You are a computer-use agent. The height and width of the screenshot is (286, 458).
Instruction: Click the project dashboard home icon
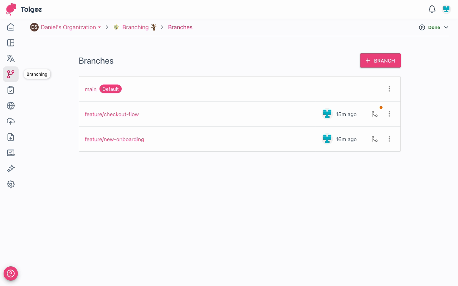[11, 27]
